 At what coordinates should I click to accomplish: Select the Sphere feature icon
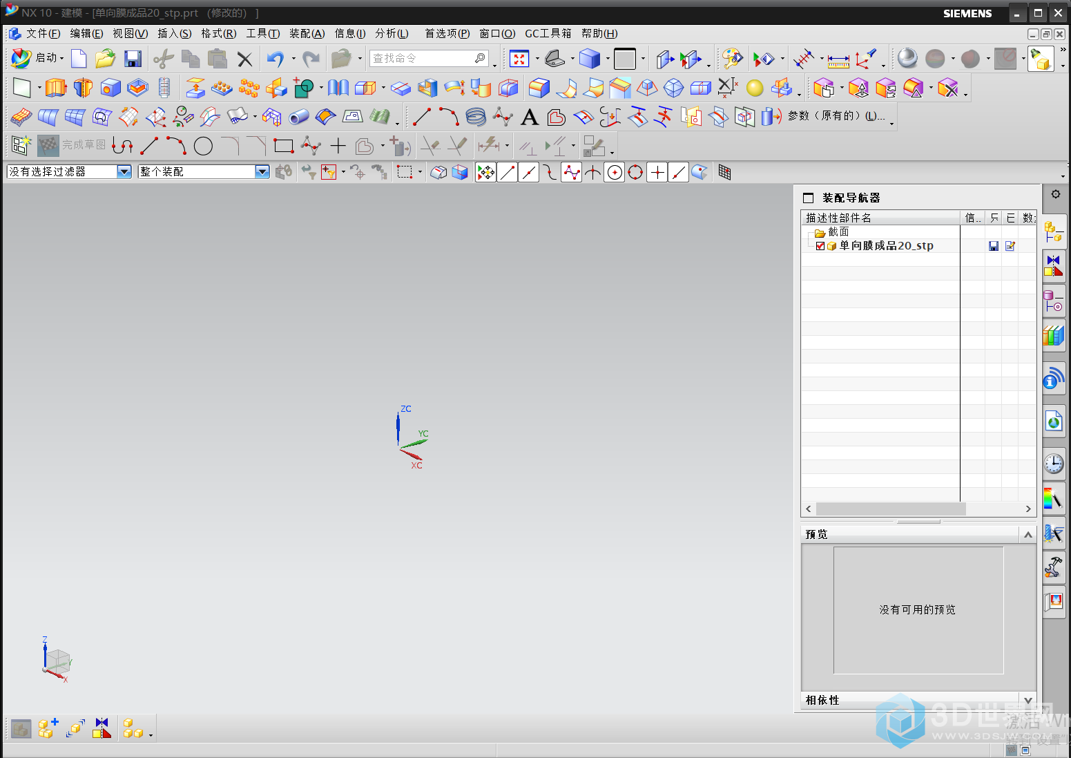click(x=755, y=88)
